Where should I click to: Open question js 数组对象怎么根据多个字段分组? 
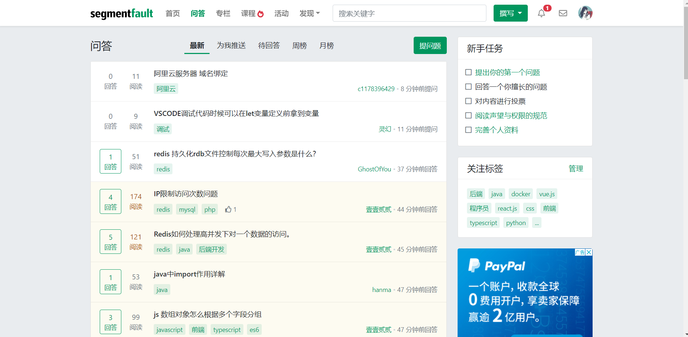point(208,314)
